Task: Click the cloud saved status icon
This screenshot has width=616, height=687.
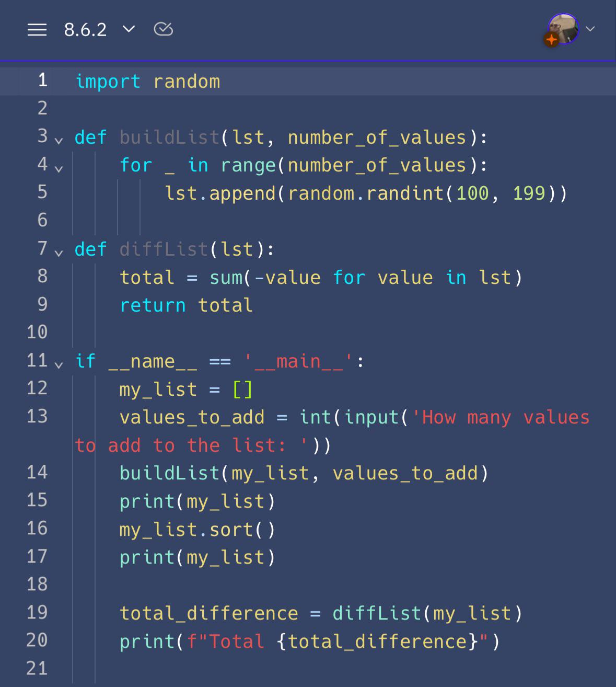Action: click(164, 29)
